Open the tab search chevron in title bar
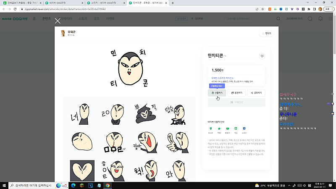 pyautogui.click(x=308, y=3)
